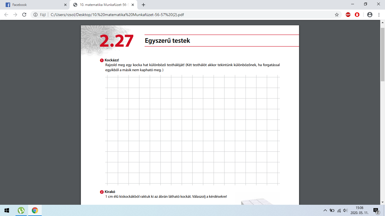Open a new browser tab
The width and height of the screenshot is (385, 216).
click(143, 5)
